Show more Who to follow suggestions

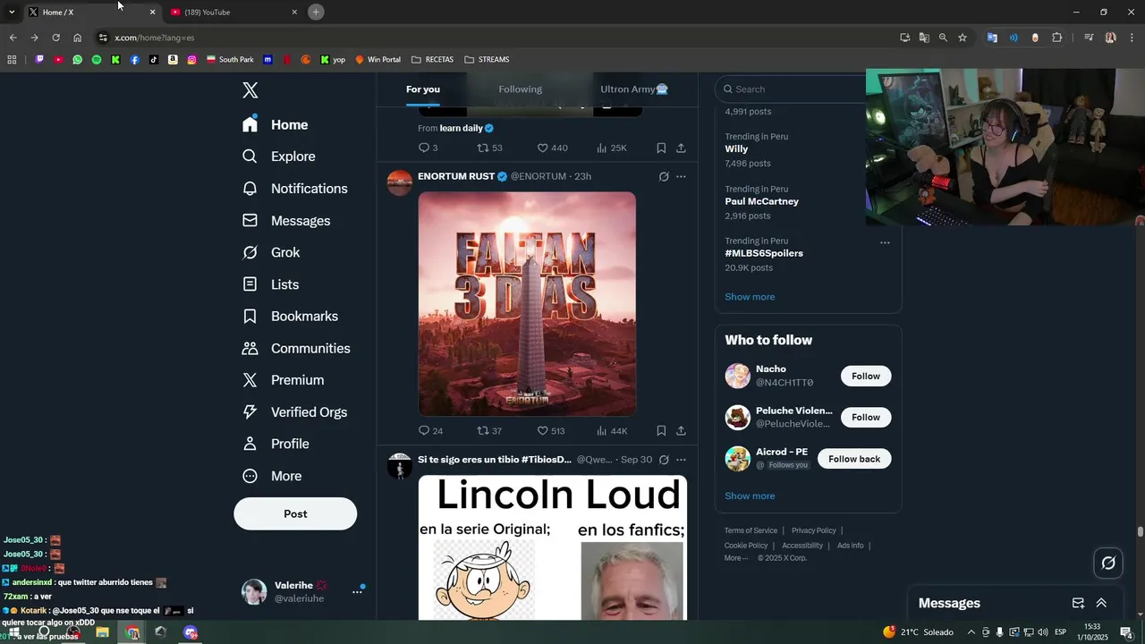pyautogui.click(x=750, y=496)
